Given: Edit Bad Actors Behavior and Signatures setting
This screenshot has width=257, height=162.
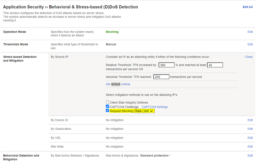Looking at the screenshot, I should point(250,156).
